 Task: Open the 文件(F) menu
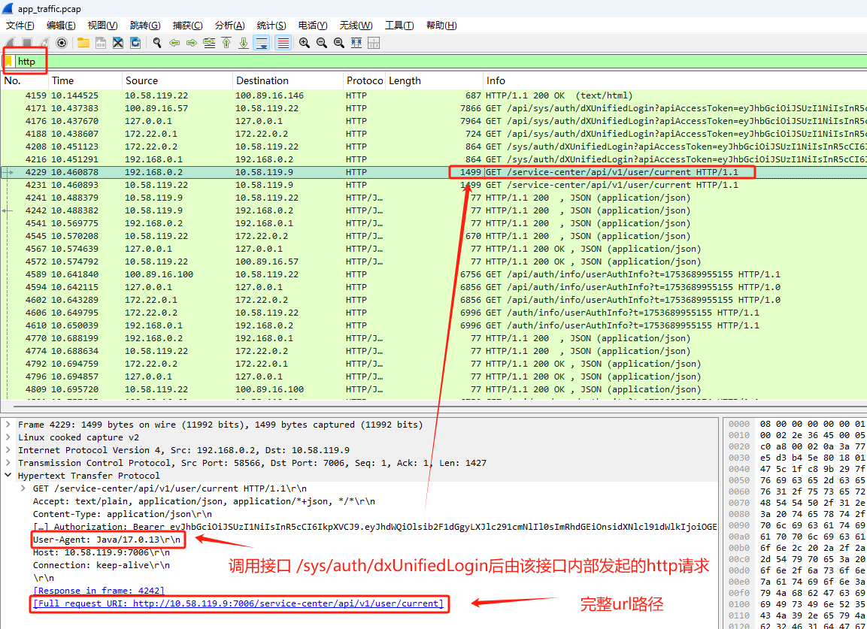click(20, 26)
